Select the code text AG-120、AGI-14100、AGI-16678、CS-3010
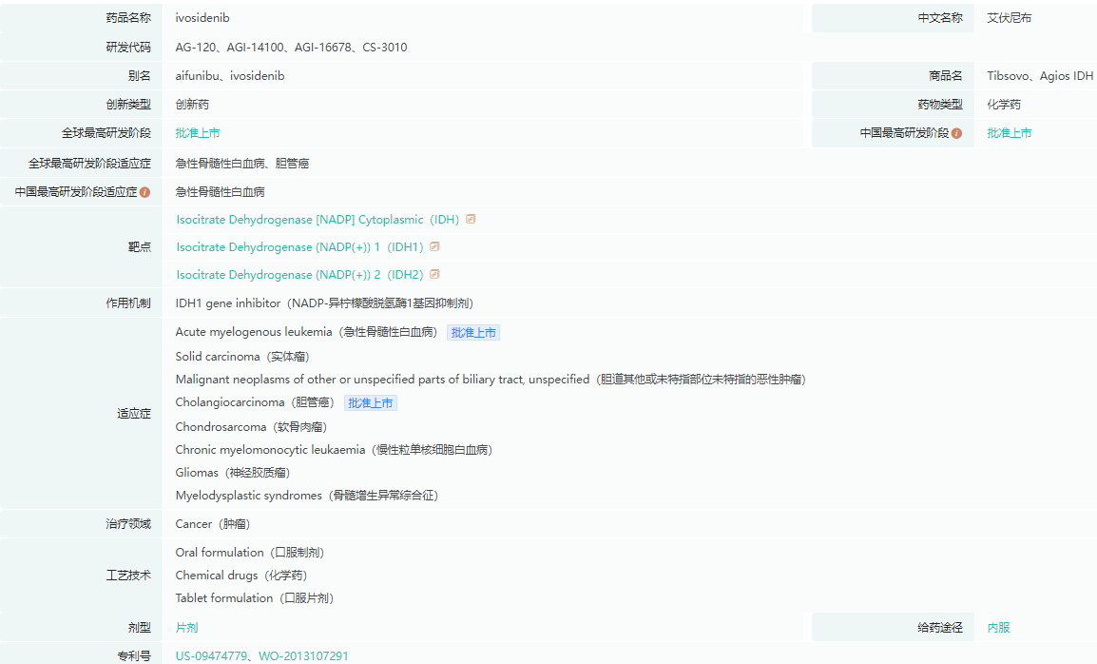 (291, 48)
